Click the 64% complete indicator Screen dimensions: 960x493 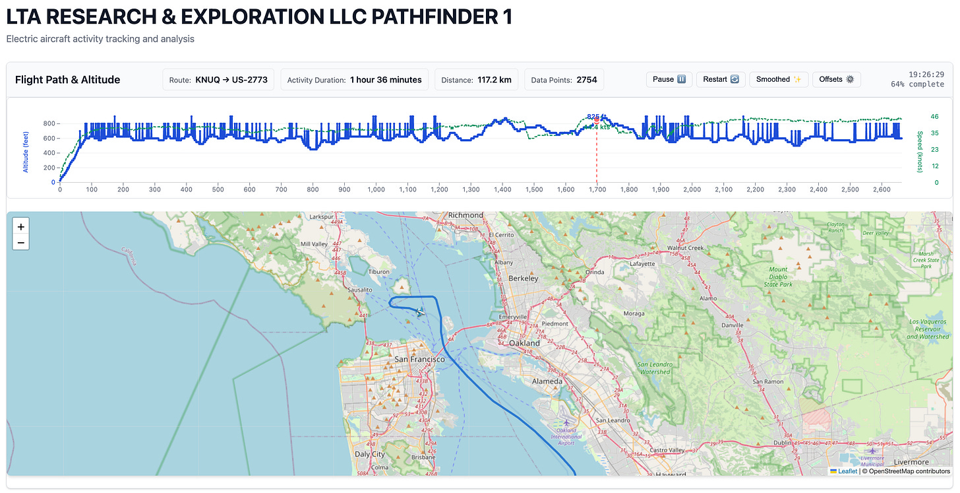917,84
